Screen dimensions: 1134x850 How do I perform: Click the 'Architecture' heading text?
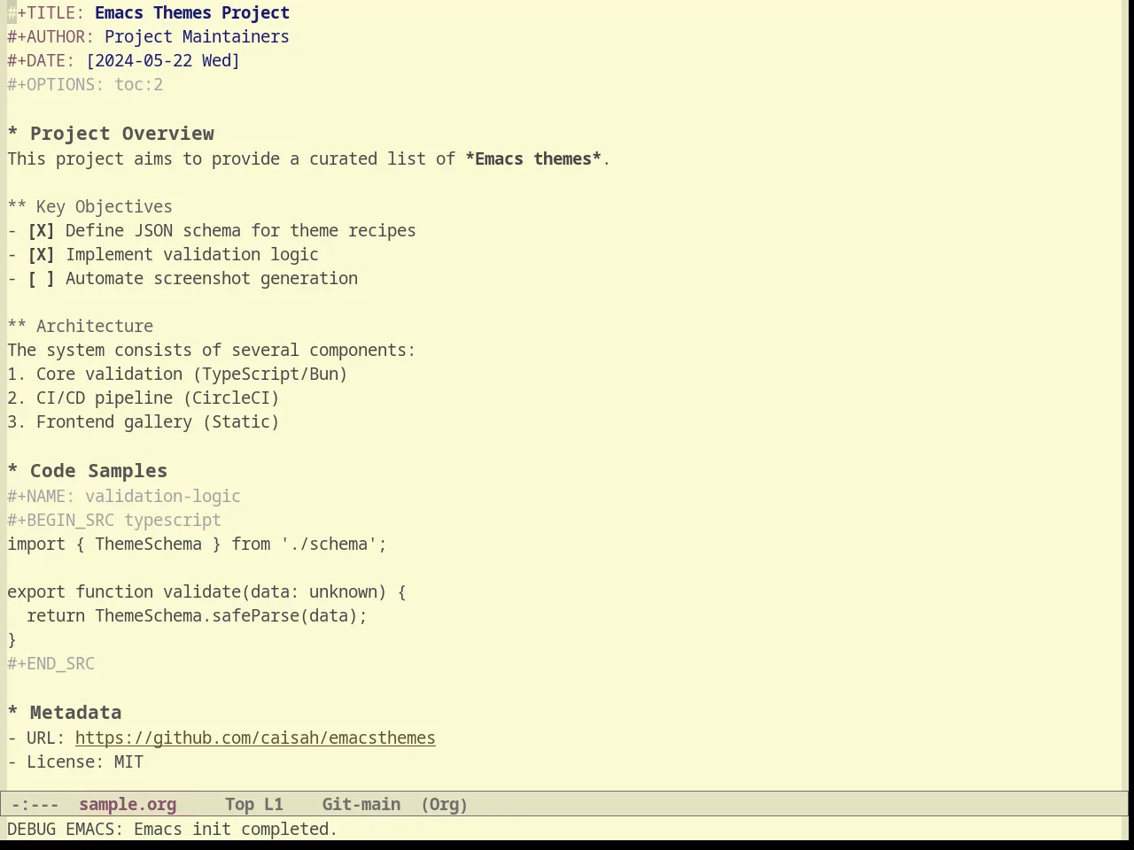(95, 327)
